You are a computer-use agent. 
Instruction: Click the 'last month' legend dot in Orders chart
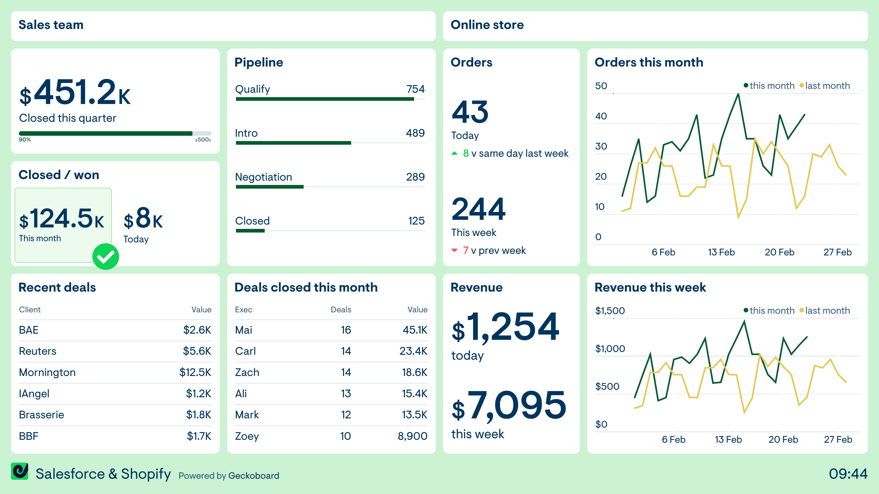click(802, 85)
